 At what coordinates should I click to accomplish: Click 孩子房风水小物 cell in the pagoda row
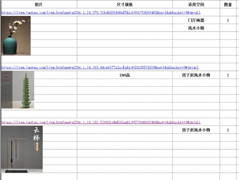click(196, 75)
